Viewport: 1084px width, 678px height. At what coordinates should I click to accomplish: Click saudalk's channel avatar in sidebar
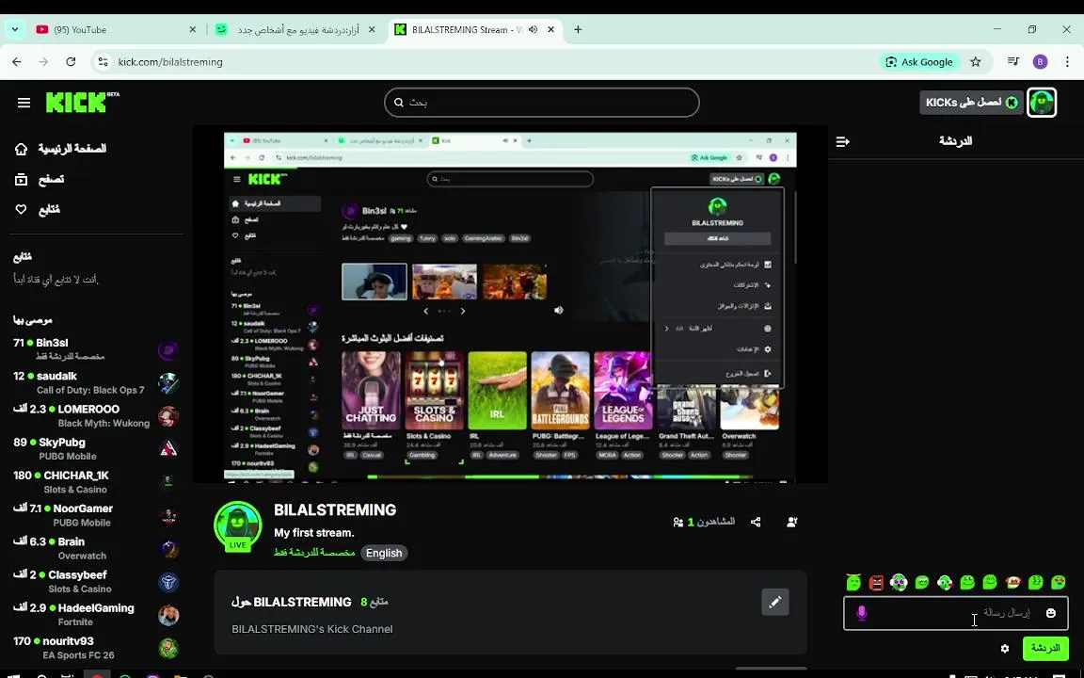168,383
